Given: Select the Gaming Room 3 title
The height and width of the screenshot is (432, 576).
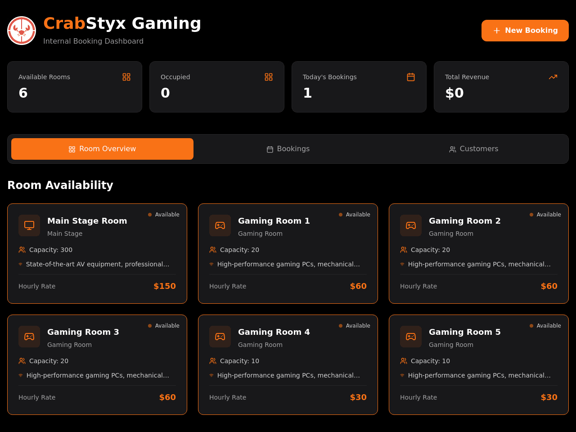Looking at the screenshot, I should point(83,332).
